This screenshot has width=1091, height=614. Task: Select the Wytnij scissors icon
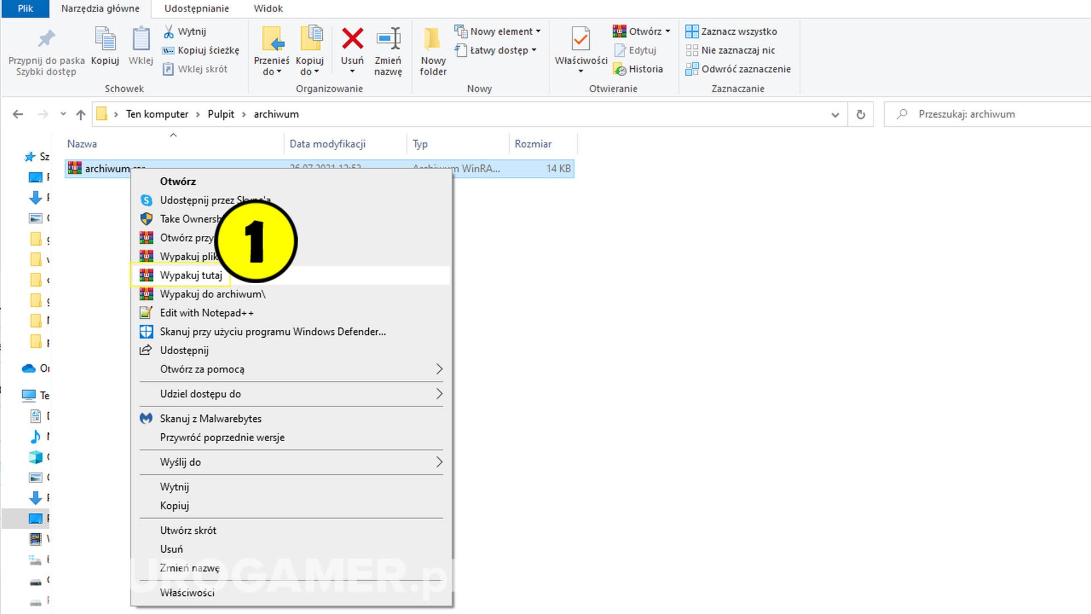(169, 31)
